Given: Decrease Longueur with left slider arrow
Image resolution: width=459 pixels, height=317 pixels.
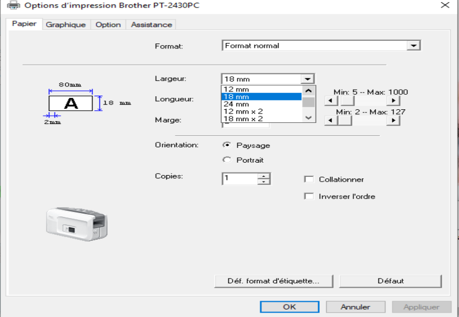Looking at the screenshot, I should tap(331, 101).
